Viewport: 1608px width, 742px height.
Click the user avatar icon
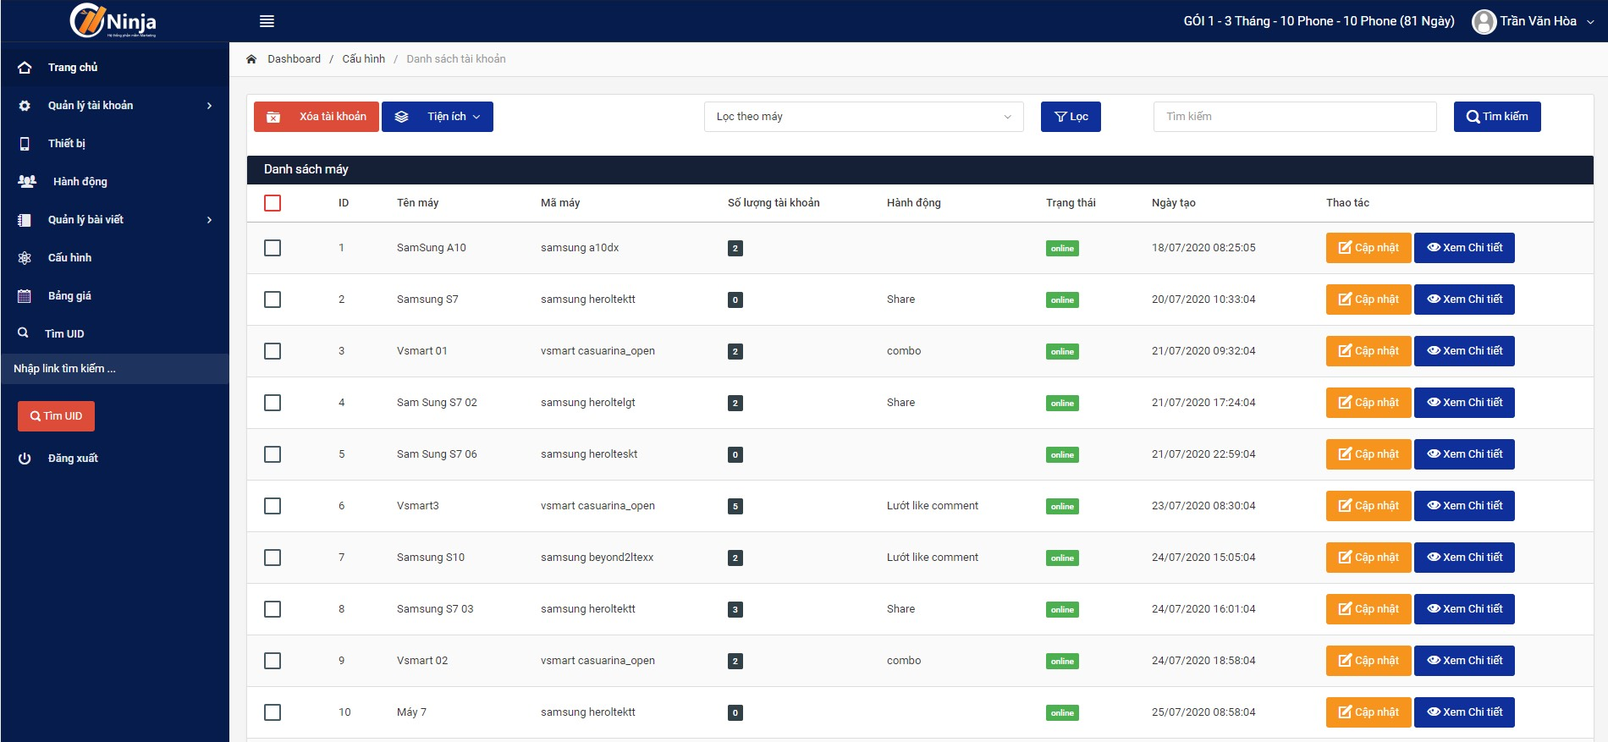(1484, 22)
